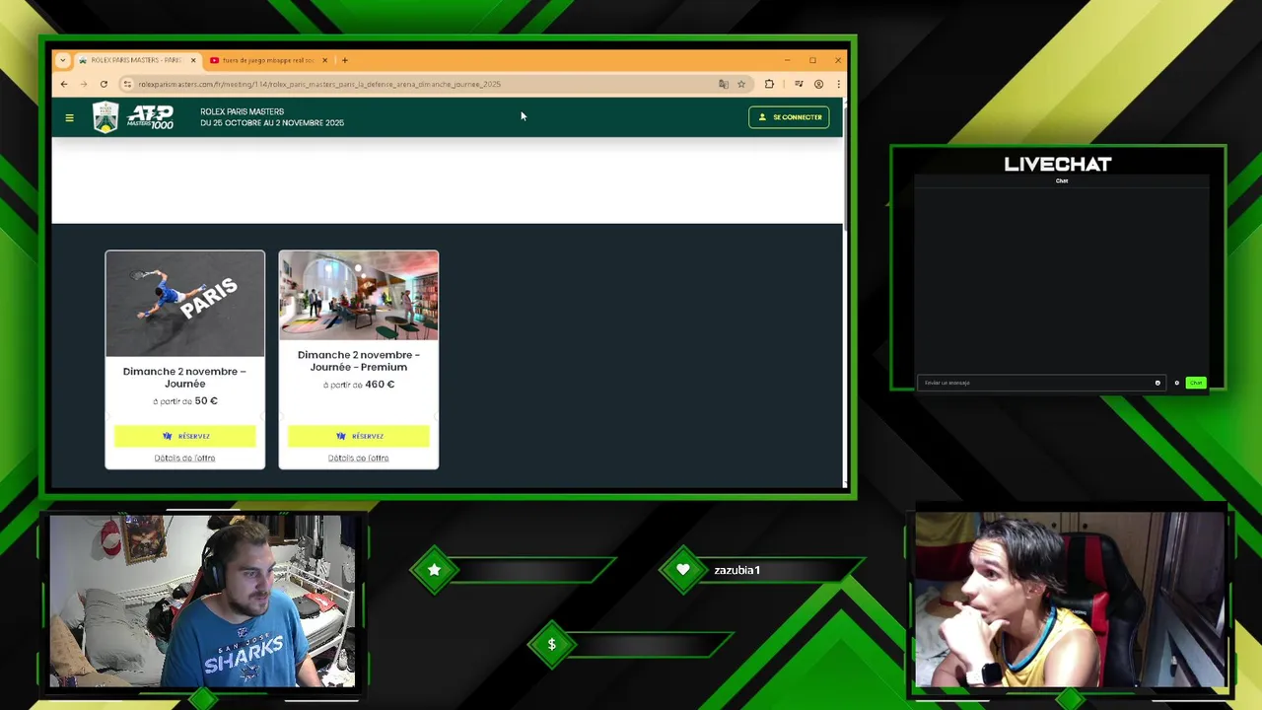
Task: Click 'DU 25 OCTOBRE AU 2 NOVEMBRE 2025' text
Action: tap(272, 123)
